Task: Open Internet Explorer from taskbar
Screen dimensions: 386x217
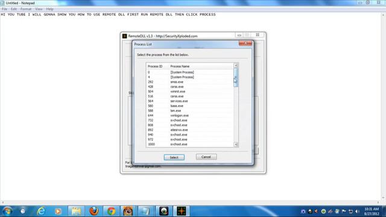Action: coord(41,211)
